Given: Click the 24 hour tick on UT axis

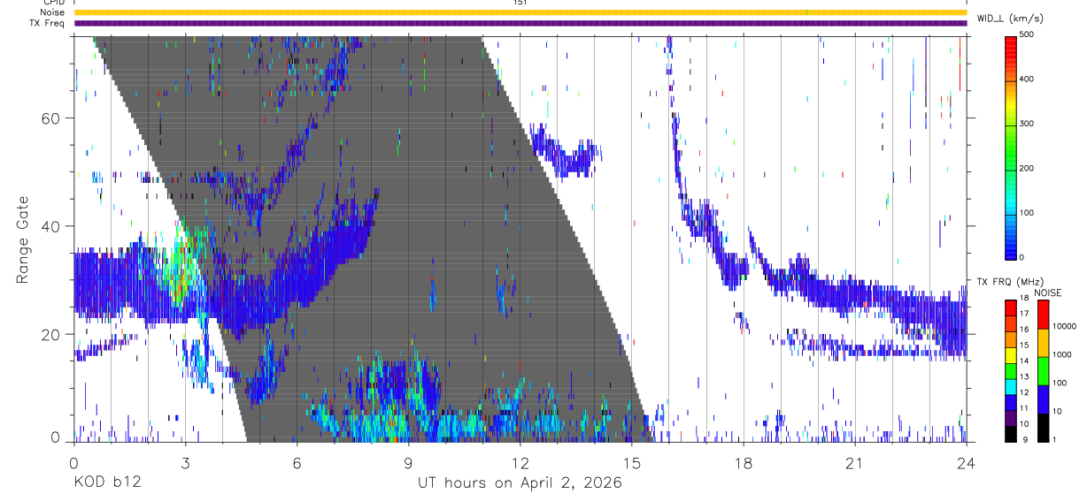Looking at the screenshot, I should 966,463.
